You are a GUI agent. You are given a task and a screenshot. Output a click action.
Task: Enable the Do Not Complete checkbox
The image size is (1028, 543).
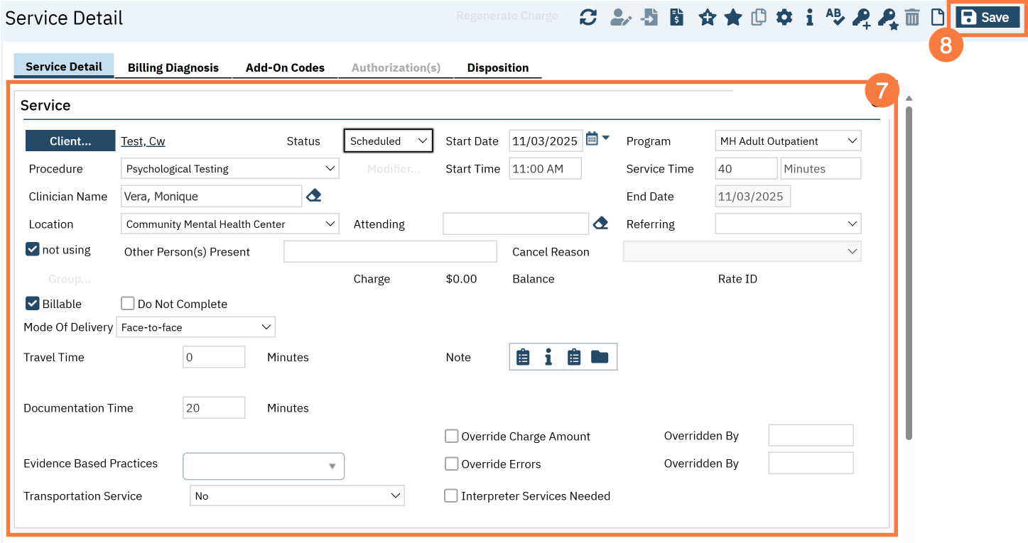pyautogui.click(x=128, y=304)
